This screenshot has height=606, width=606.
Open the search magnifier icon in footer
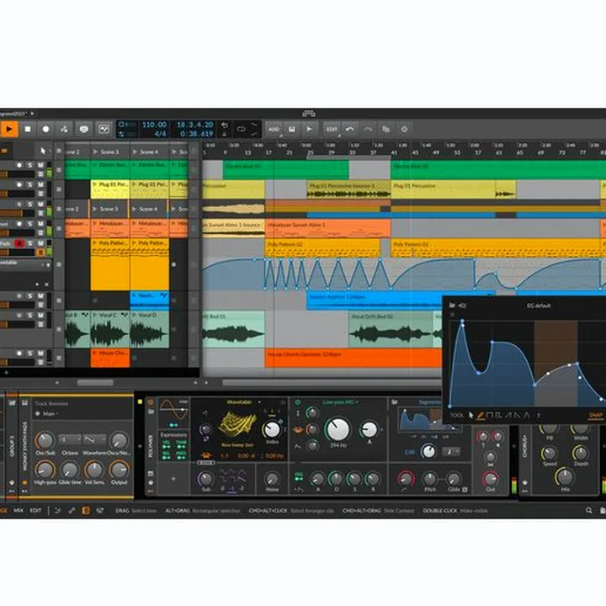[x=588, y=511]
